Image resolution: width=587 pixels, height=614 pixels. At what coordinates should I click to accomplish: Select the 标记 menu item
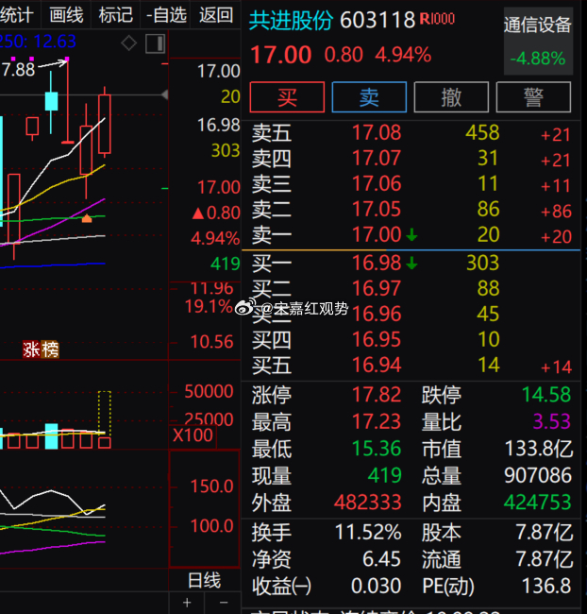[x=116, y=15]
